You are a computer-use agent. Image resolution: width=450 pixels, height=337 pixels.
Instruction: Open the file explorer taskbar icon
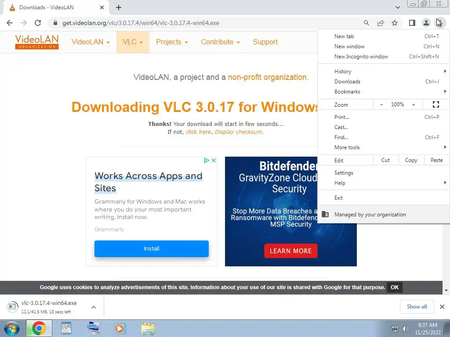[x=148, y=329]
